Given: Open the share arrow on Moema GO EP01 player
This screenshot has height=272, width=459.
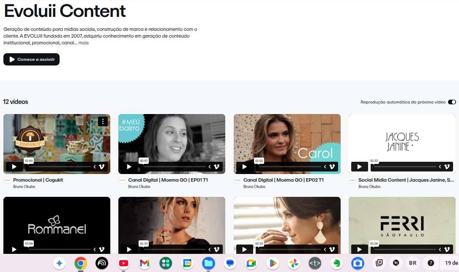Looking at the screenshot, I should pyautogui.click(x=210, y=167).
